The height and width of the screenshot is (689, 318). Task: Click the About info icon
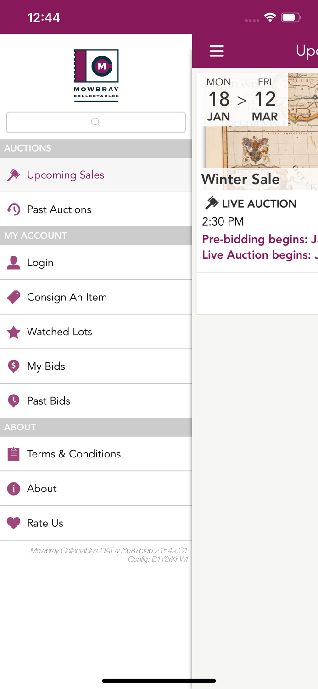(x=14, y=488)
